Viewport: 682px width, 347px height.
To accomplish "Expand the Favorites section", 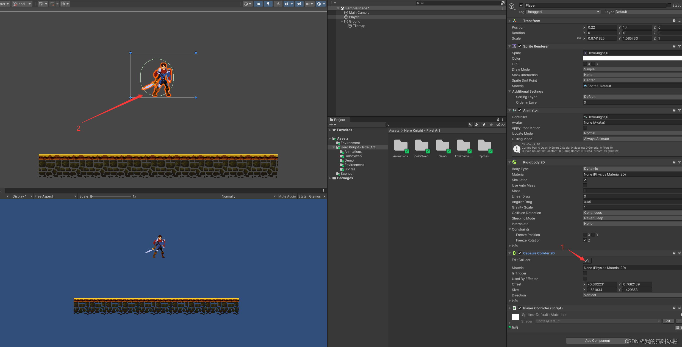I will pyautogui.click(x=330, y=130).
